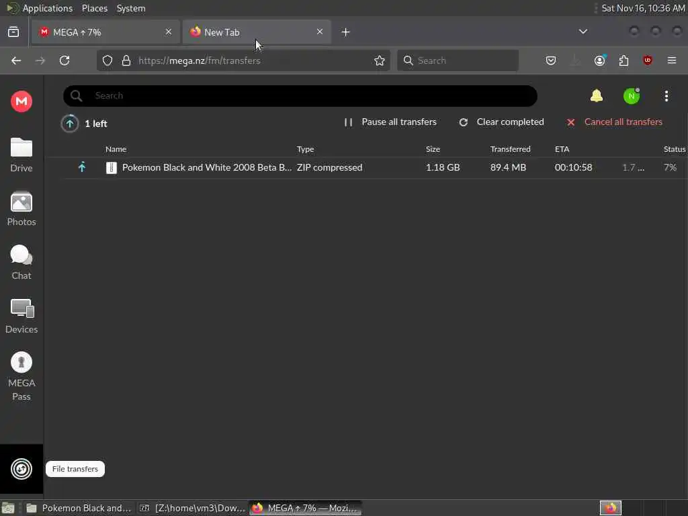Viewport: 688px width, 516px height.
Task: Open the Firefox hamburger menu
Action: 672,60
